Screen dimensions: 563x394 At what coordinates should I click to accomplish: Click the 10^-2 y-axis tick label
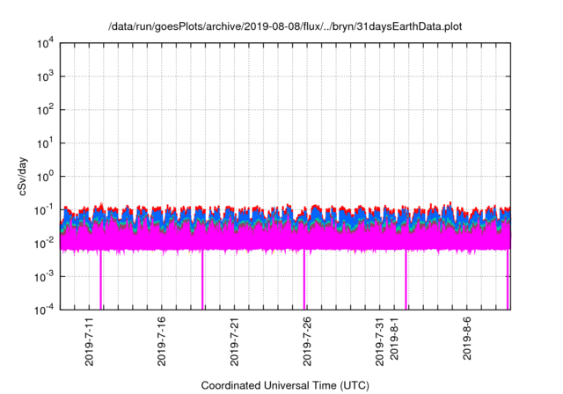click(x=44, y=244)
